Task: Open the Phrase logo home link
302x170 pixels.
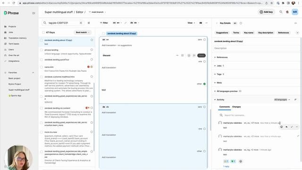Action: pos(11,13)
